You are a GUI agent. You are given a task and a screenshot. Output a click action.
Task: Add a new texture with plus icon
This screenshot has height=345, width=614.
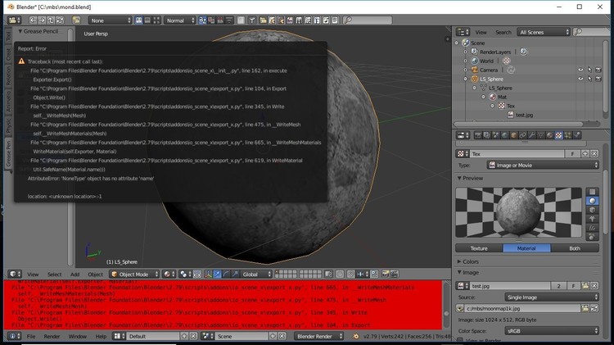584,153
